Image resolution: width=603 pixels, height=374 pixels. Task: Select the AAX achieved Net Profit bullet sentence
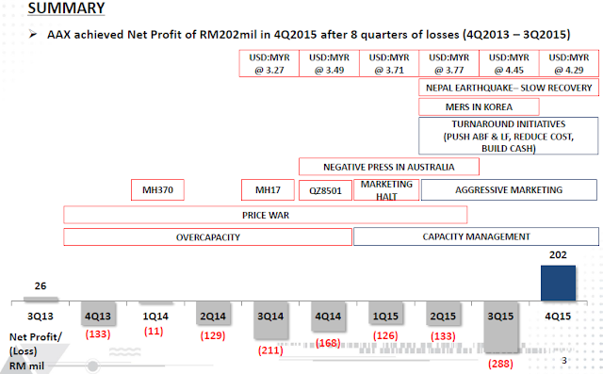(x=308, y=35)
